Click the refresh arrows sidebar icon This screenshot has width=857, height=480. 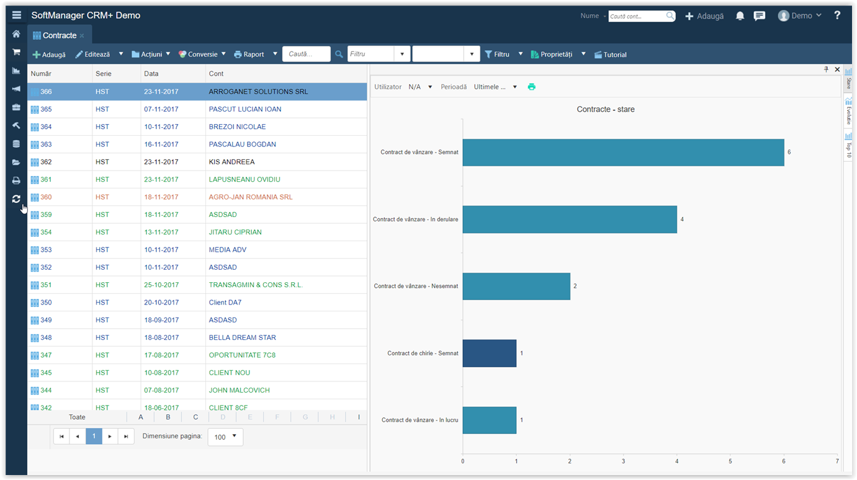tap(16, 199)
